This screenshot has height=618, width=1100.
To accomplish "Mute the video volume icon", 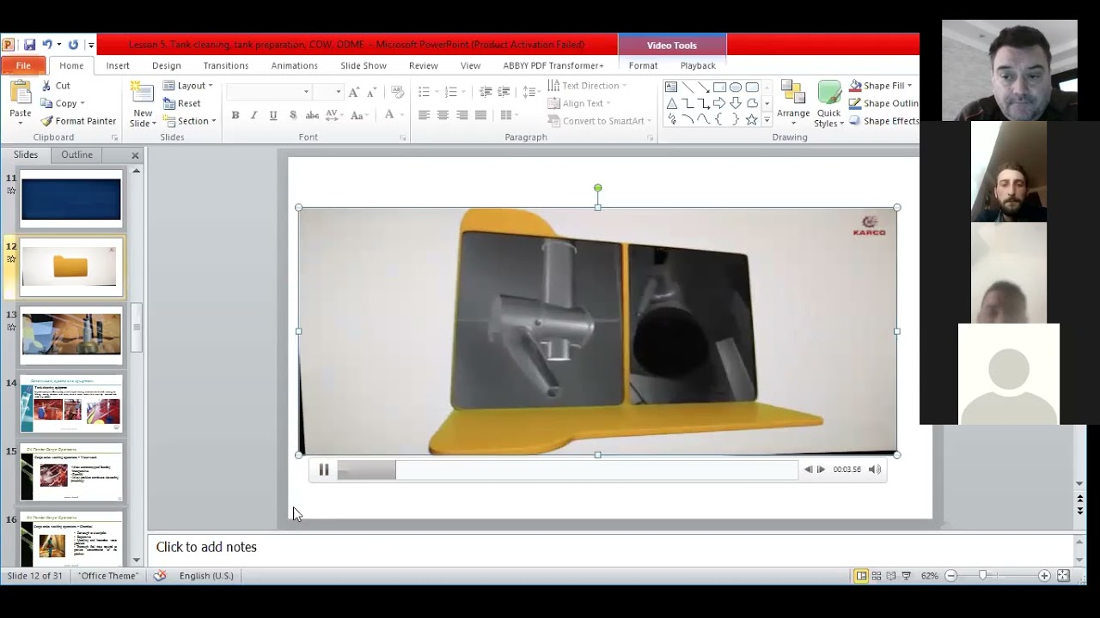I will pyautogui.click(x=875, y=470).
